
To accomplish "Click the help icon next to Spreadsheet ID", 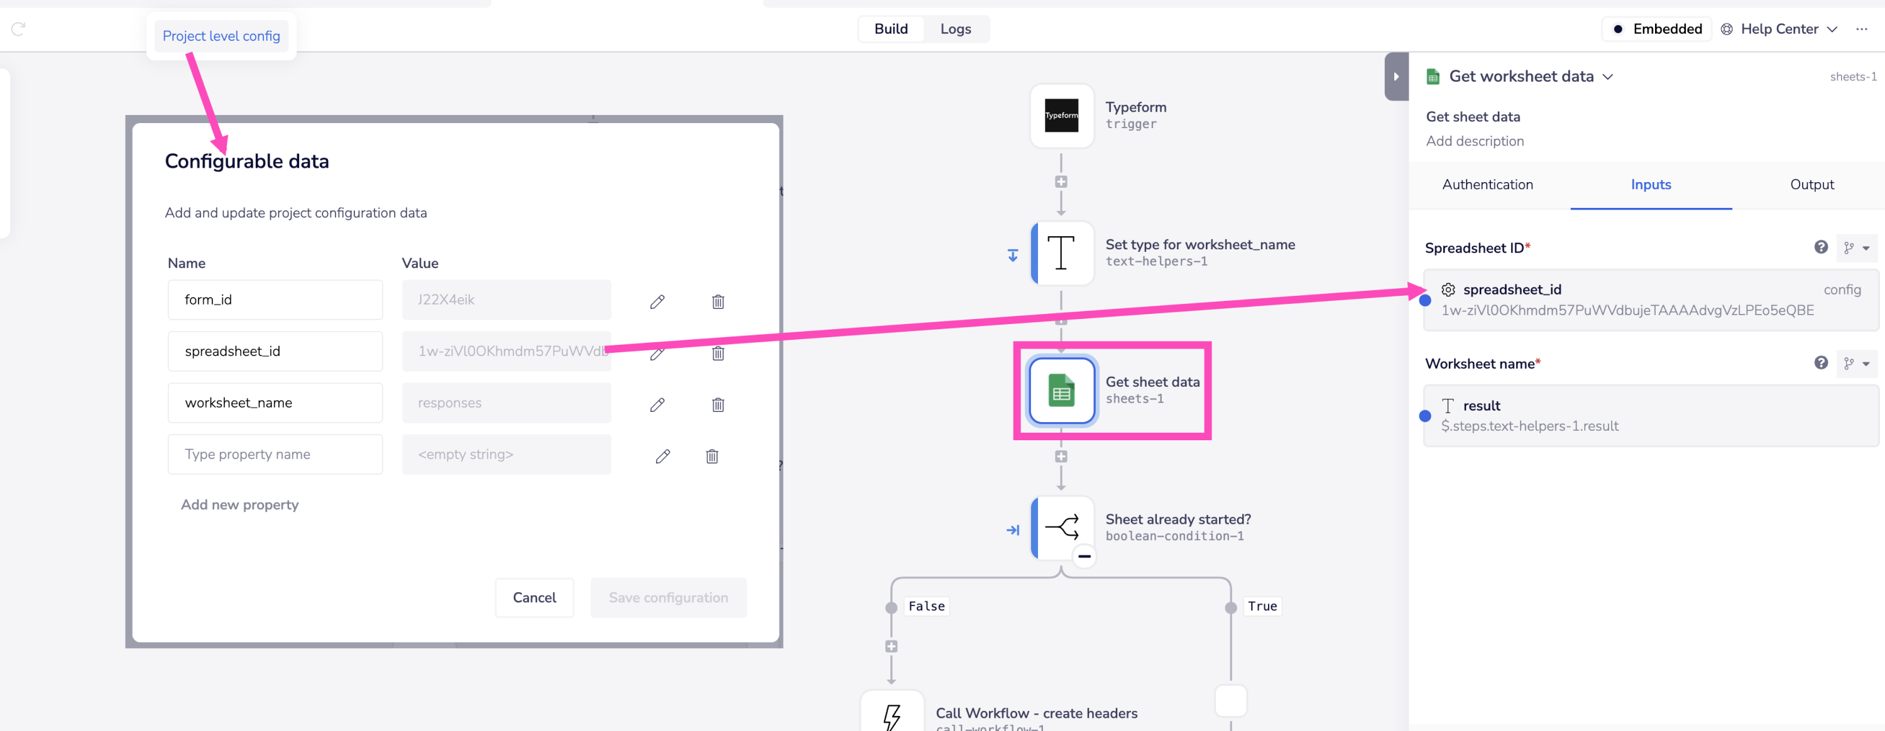I will click(x=1821, y=247).
